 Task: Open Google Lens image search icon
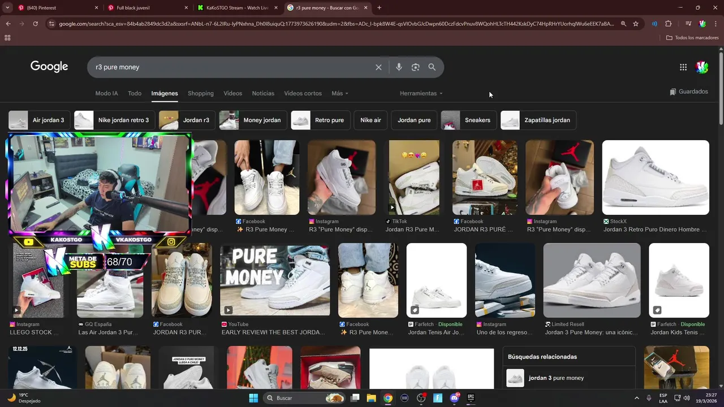pyautogui.click(x=415, y=67)
